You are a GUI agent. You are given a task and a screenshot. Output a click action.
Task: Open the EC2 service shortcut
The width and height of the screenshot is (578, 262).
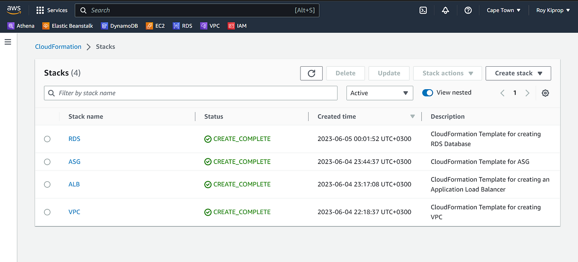coord(155,25)
